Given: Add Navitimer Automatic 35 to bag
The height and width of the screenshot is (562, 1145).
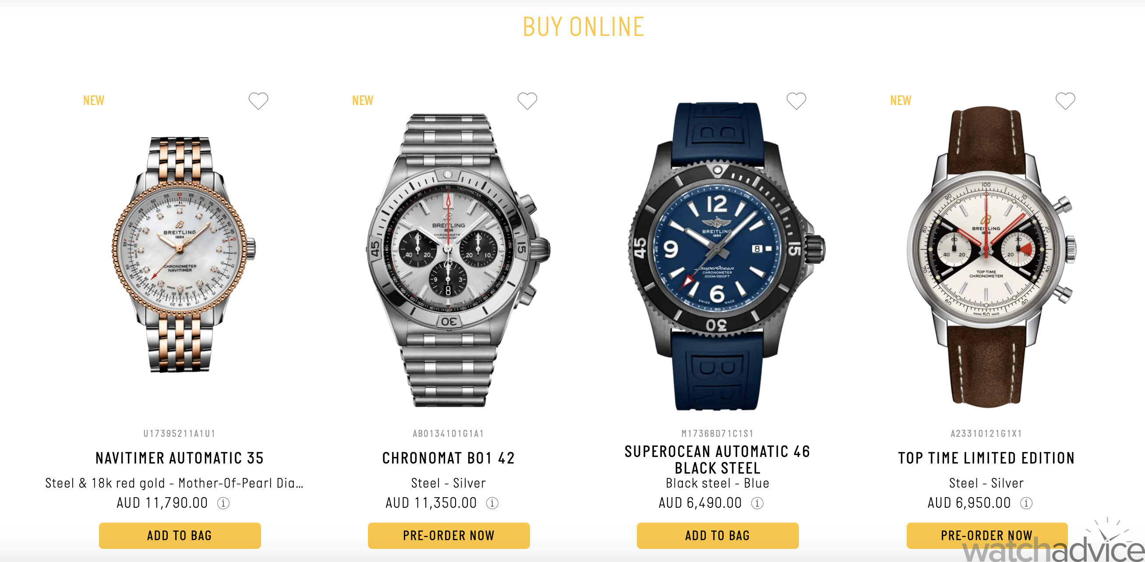Looking at the screenshot, I should 180,535.
